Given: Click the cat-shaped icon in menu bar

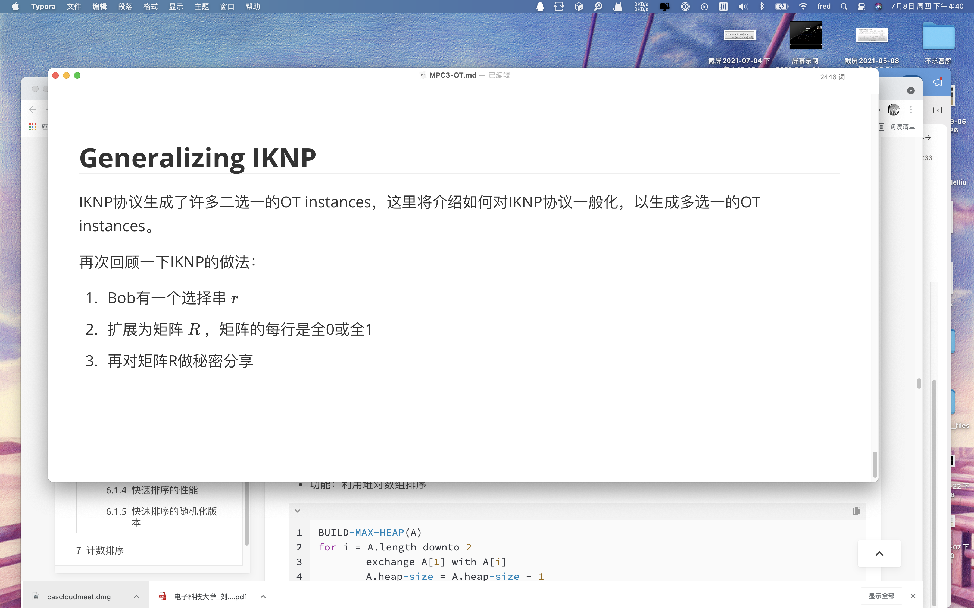Looking at the screenshot, I should [617, 7].
